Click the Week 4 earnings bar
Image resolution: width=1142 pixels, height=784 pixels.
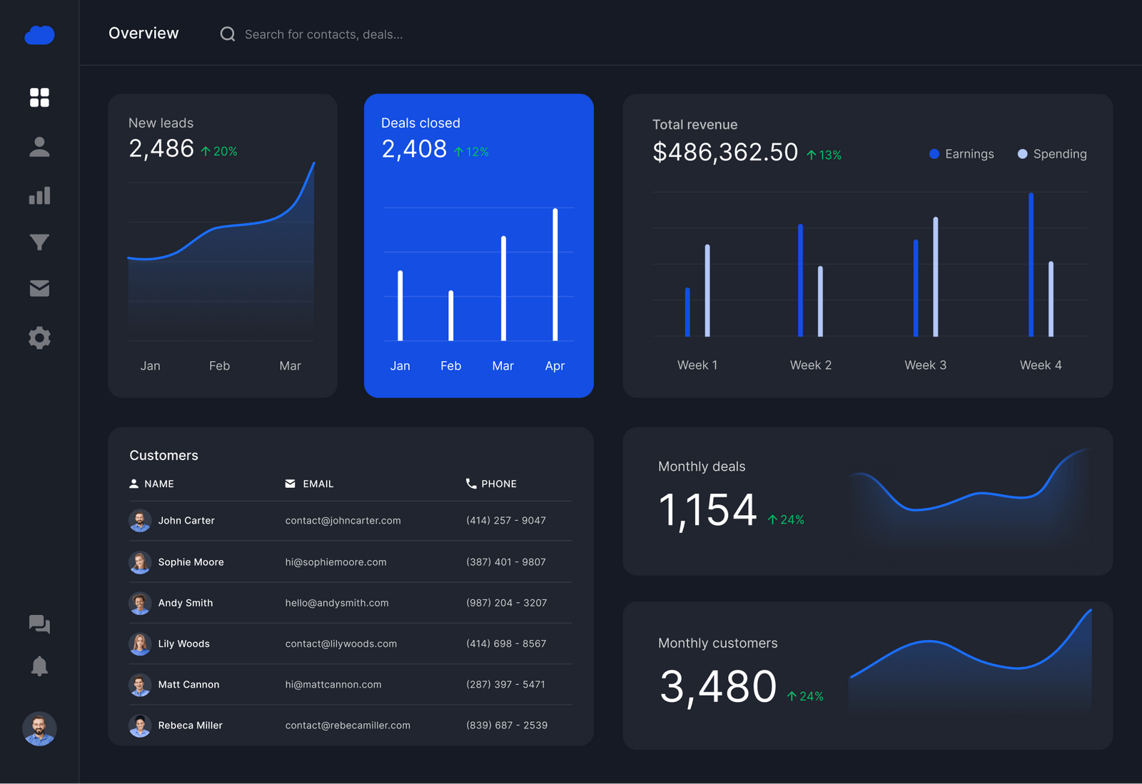pyautogui.click(x=1031, y=265)
